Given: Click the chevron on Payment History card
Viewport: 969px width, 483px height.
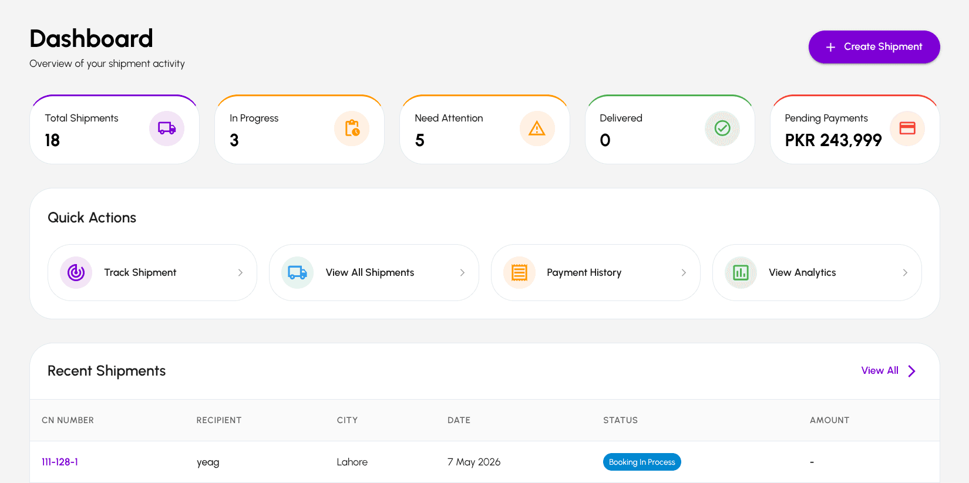Looking at the screenshot, I should (684, 273).
